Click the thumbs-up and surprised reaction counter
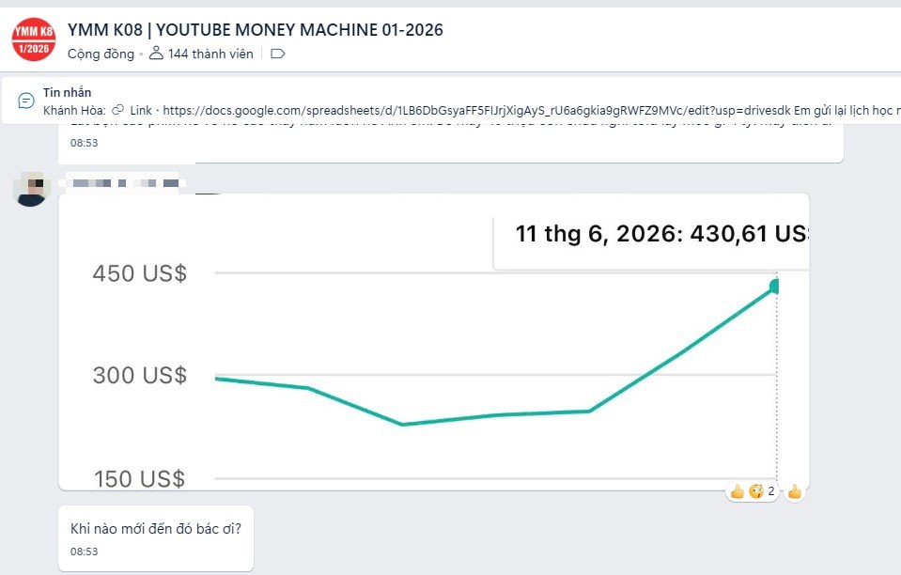Viewport: 901px width, 575px height. click(x=753, y=491)
